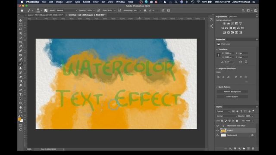Open layer filter Kind dropdown
Viewport: 276px width, 155px height.
(x=223, y=112)
